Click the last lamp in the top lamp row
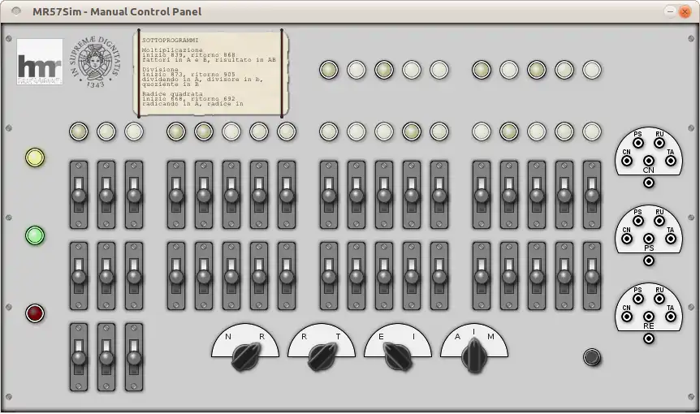The width and height of the screenshot is (700, 414). (592, 70)
